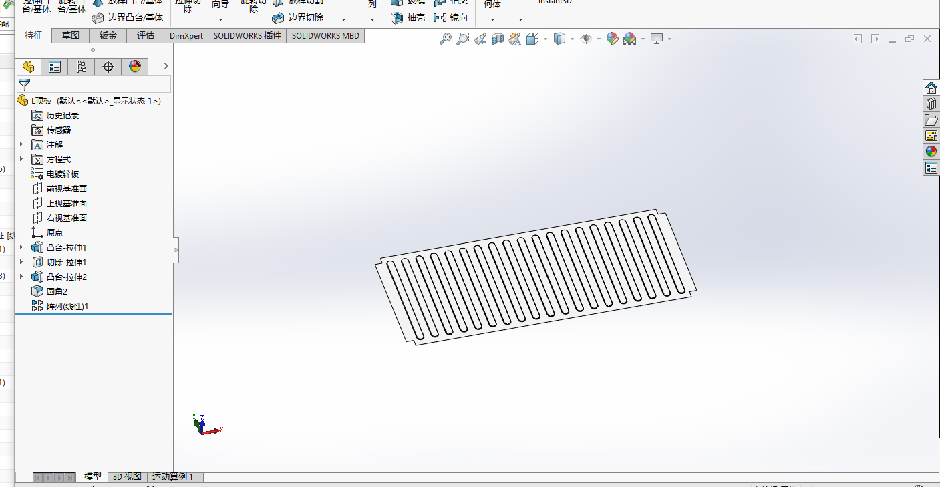The height and width of the screenshot is (487, 940).
Task: Click the View Orientation cube icon
Action: pyautogui.click(x=532, y=39)
